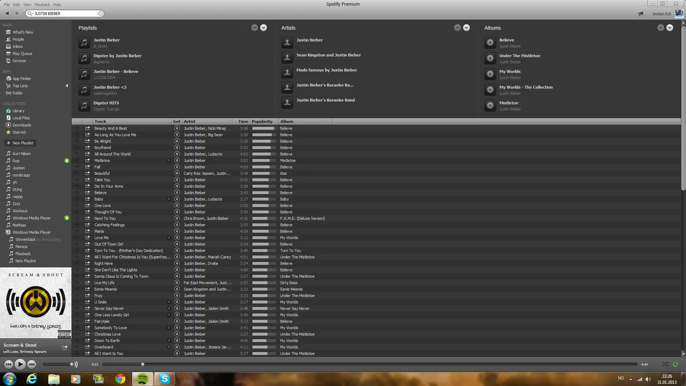This screenshot has width=686, height=386.
Task: Open the album "Believe" by Justin Bieber
Action: point(507,40)
